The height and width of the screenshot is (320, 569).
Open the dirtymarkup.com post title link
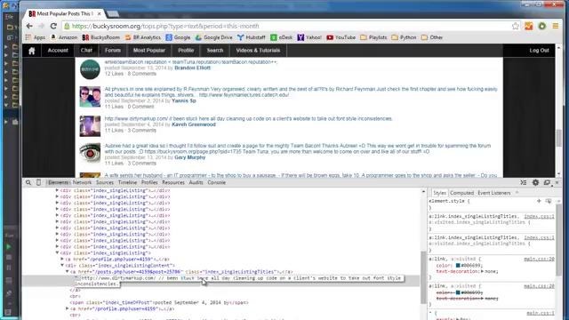pos(249,118)
